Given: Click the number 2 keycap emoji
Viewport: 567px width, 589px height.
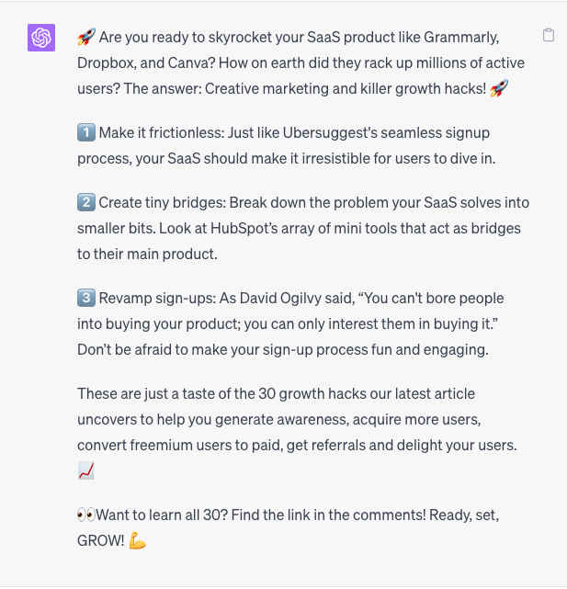Looking at the screenshot, I should (x=86, y=202).
